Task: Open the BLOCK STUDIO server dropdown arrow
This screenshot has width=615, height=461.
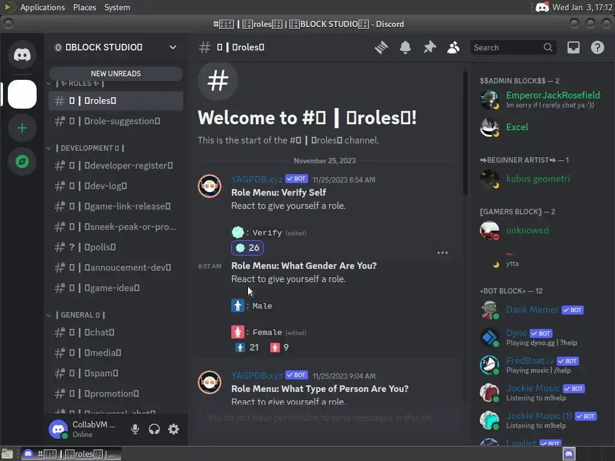Action: coord(172,47)
